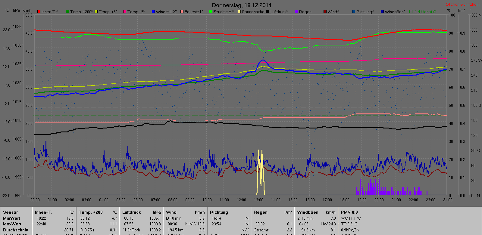482x235 pixels.
Task: Click the bright green Feuchte A. legend swatch
Action: [211, 12]
